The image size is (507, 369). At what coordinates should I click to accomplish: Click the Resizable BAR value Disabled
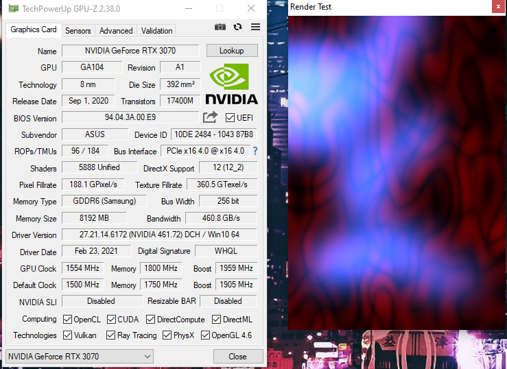[x=228, y=301]
